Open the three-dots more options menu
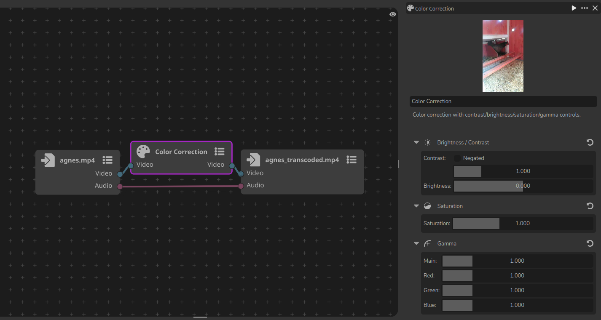Screen dimensions: 601x320 coord(584,8)
